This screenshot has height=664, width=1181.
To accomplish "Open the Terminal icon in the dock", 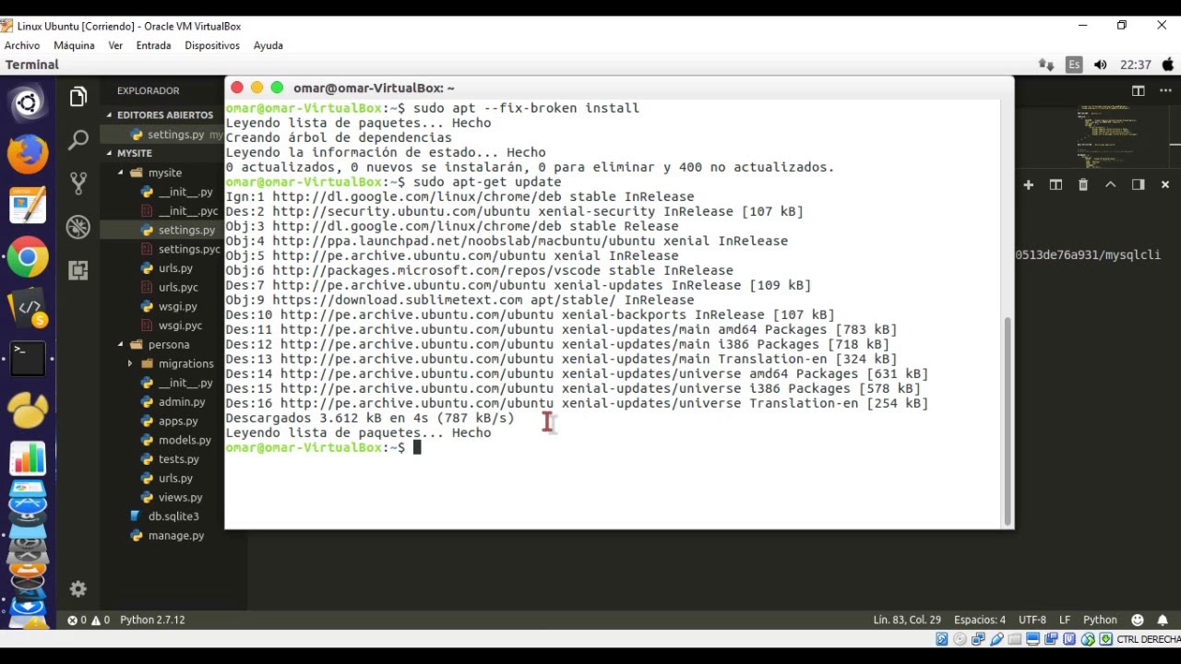I will pyautogui.click(x=28, y=359).
